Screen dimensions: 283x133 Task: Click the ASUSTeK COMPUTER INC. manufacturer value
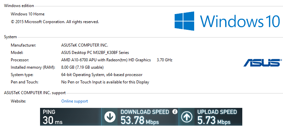[85, 45]
